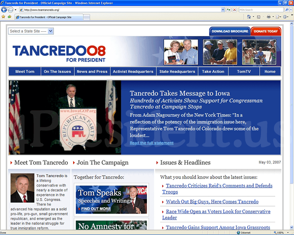Click the Print toolbar icon
This screenshot has height=235, width=294.
coord(269,17)
